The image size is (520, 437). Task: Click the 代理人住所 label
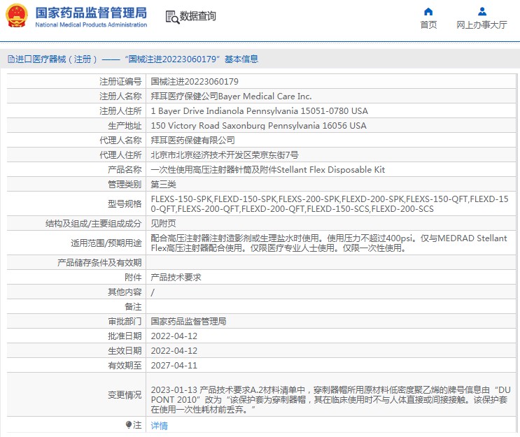click(x=120, y=155)
